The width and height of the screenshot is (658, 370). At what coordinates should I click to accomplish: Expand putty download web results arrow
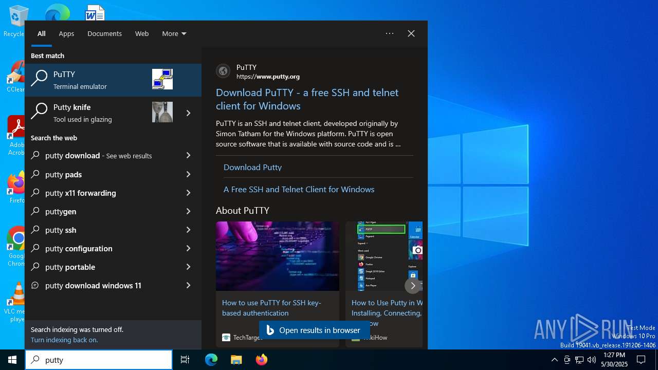click(x=188, y=155)
